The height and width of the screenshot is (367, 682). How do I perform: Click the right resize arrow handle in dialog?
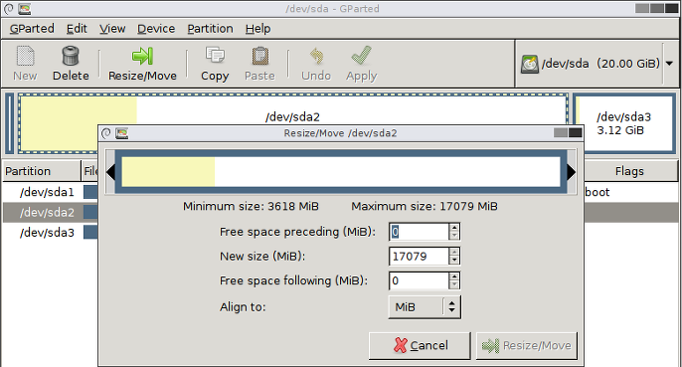572,172
